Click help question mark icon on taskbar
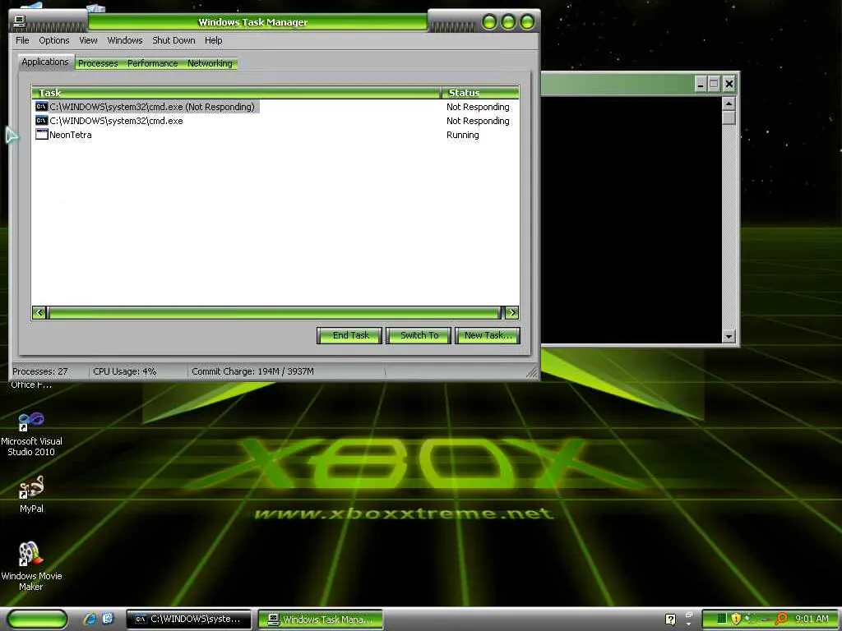The height and width of the screenshot is (631, 842). (x=670, y=619)
